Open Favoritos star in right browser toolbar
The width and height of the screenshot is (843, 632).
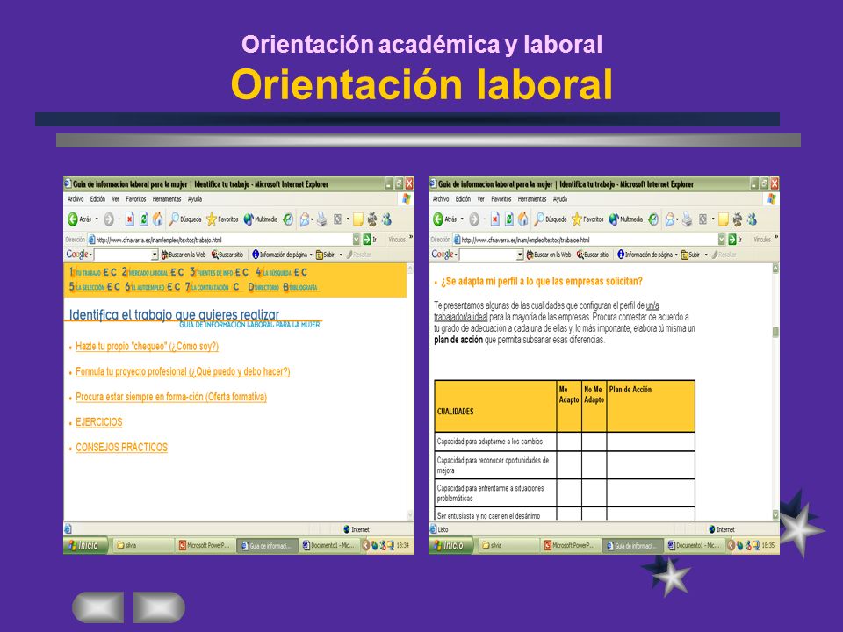pyautogui.click(x=587, y=219)
